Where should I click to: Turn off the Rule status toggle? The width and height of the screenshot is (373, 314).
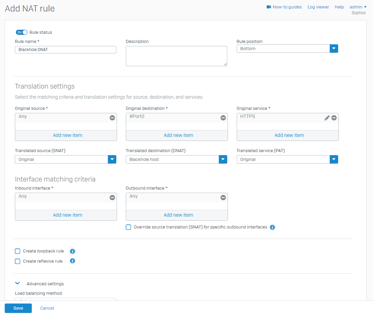point(21,32)
